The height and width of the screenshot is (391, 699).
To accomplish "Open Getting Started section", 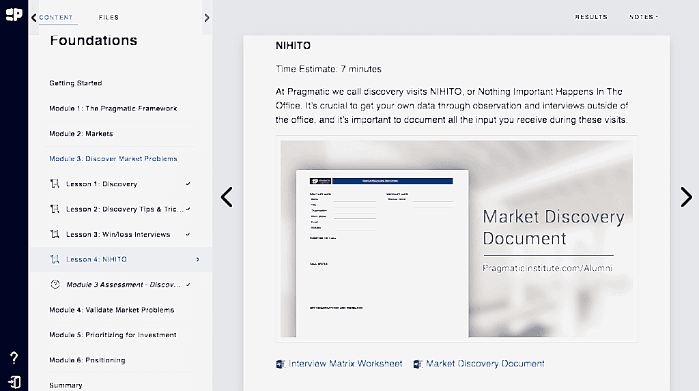I will (x=76, y=83).
